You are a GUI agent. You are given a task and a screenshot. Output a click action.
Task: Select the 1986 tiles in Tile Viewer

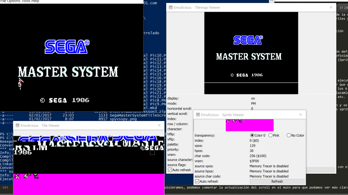coord(23,152)
